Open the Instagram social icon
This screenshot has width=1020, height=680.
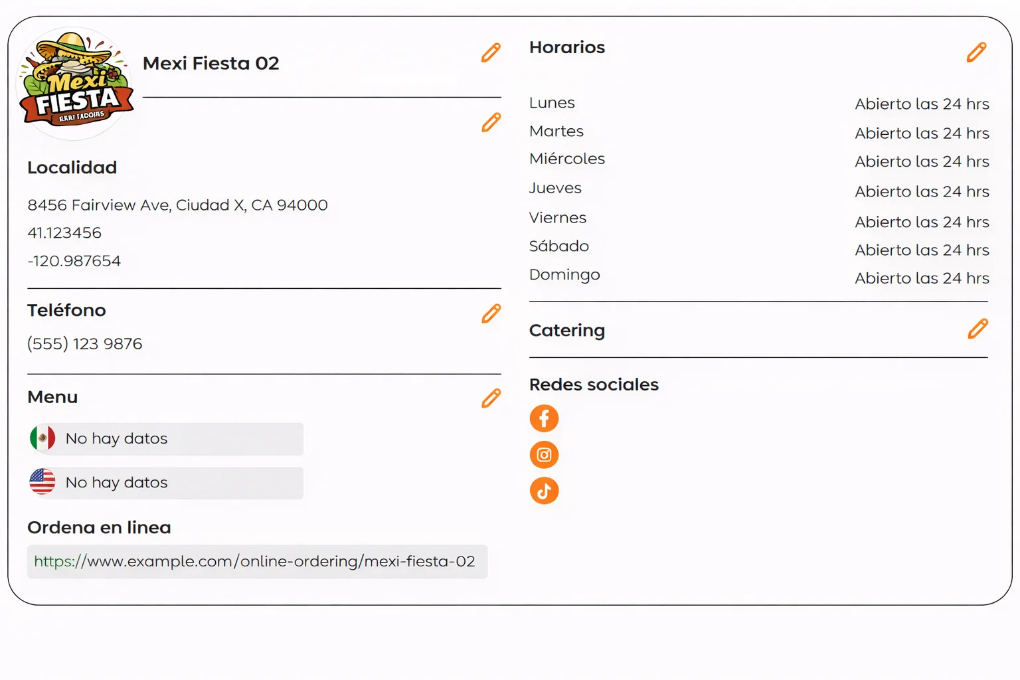click(544, 455)
